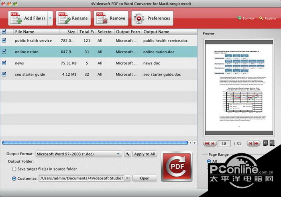Select the 'seo starter guide' file name

[x=30, y=74]
